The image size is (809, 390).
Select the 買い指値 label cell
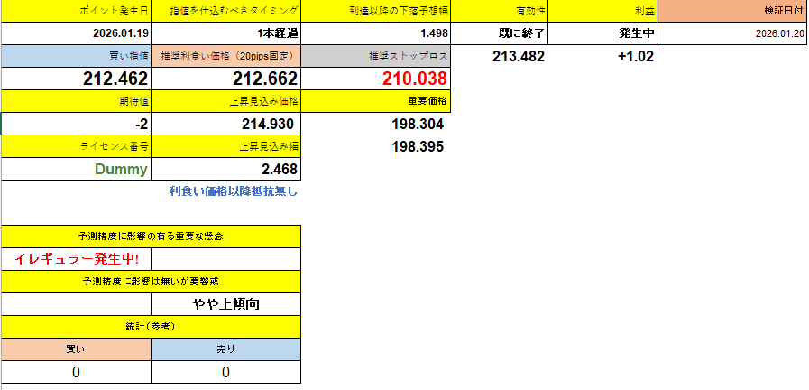coord(77,56)
